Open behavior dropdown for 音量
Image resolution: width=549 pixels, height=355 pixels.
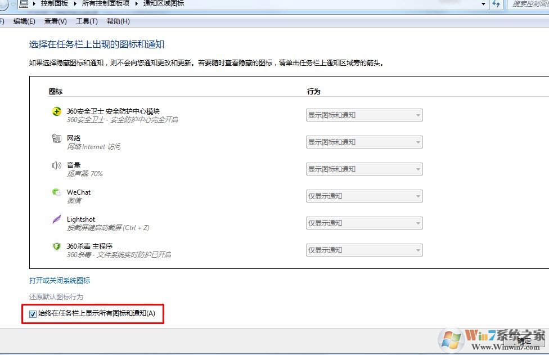[x=364, y=169]
